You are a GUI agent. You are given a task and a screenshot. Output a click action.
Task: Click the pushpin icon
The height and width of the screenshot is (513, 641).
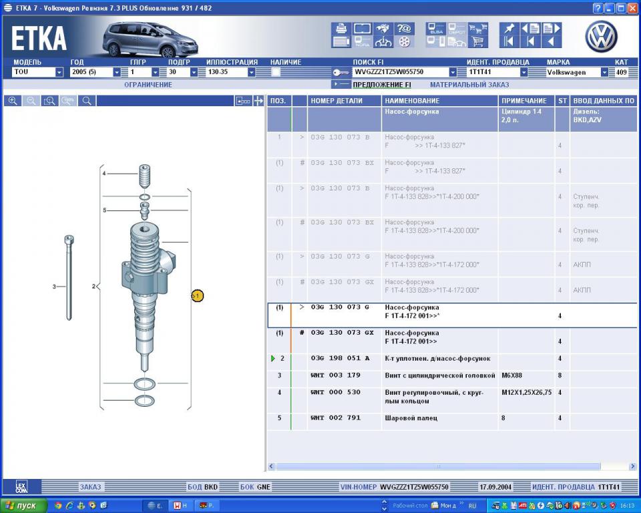(509, 28)
